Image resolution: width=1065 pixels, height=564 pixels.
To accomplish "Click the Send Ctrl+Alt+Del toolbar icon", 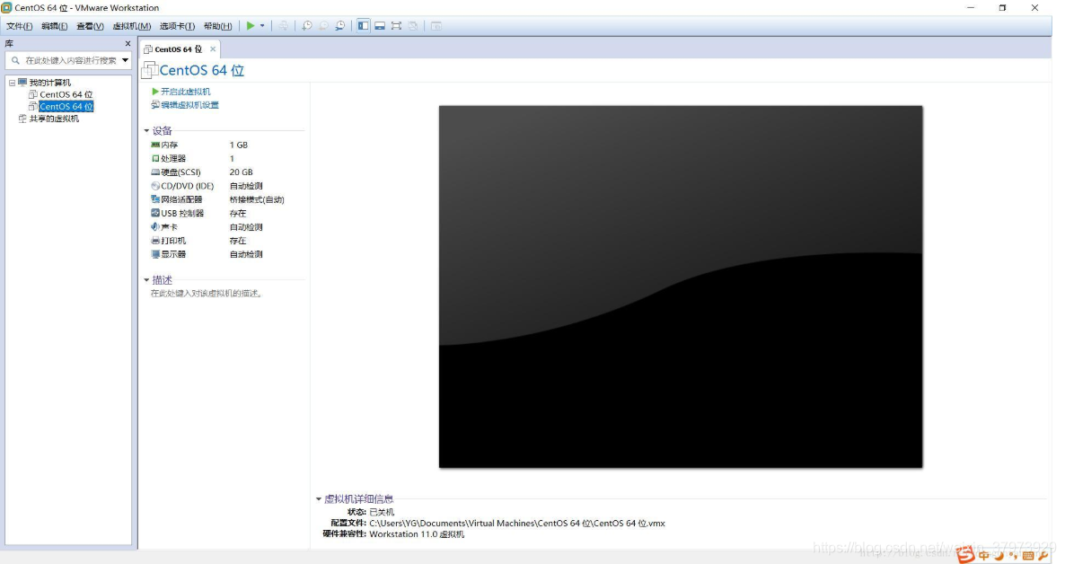I will tap(283, 26).
